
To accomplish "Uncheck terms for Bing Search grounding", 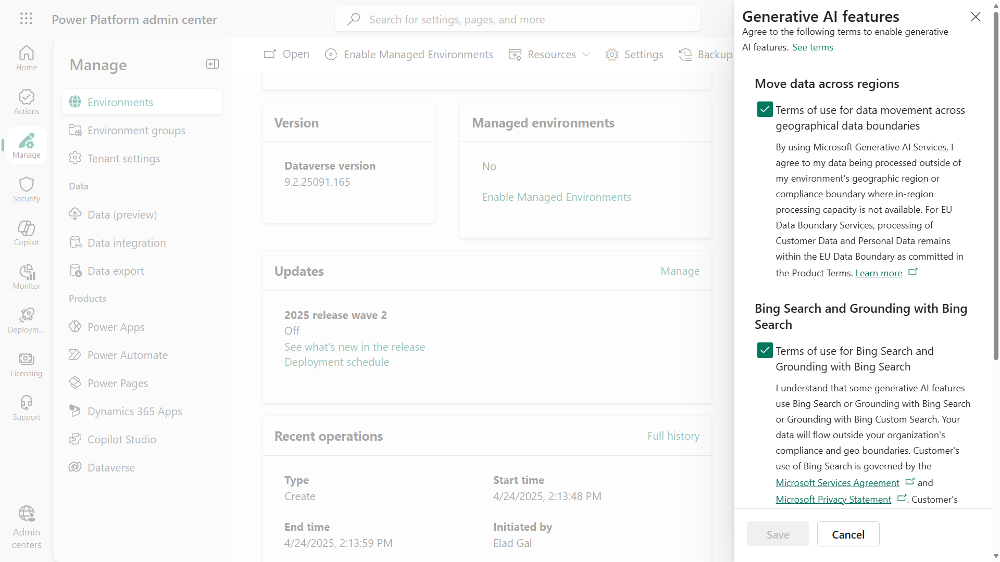I will (764, 350).
